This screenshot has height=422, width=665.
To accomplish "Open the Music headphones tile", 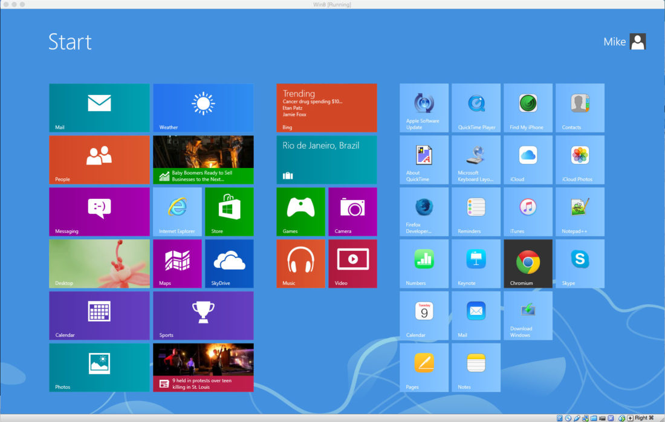I will click(x=300, y=264).
